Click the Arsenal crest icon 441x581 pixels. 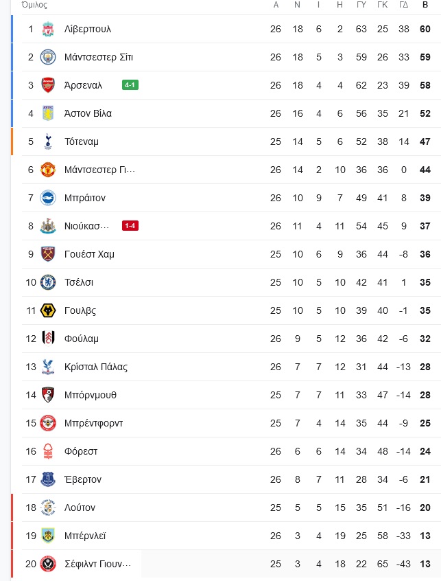[47, 85]
